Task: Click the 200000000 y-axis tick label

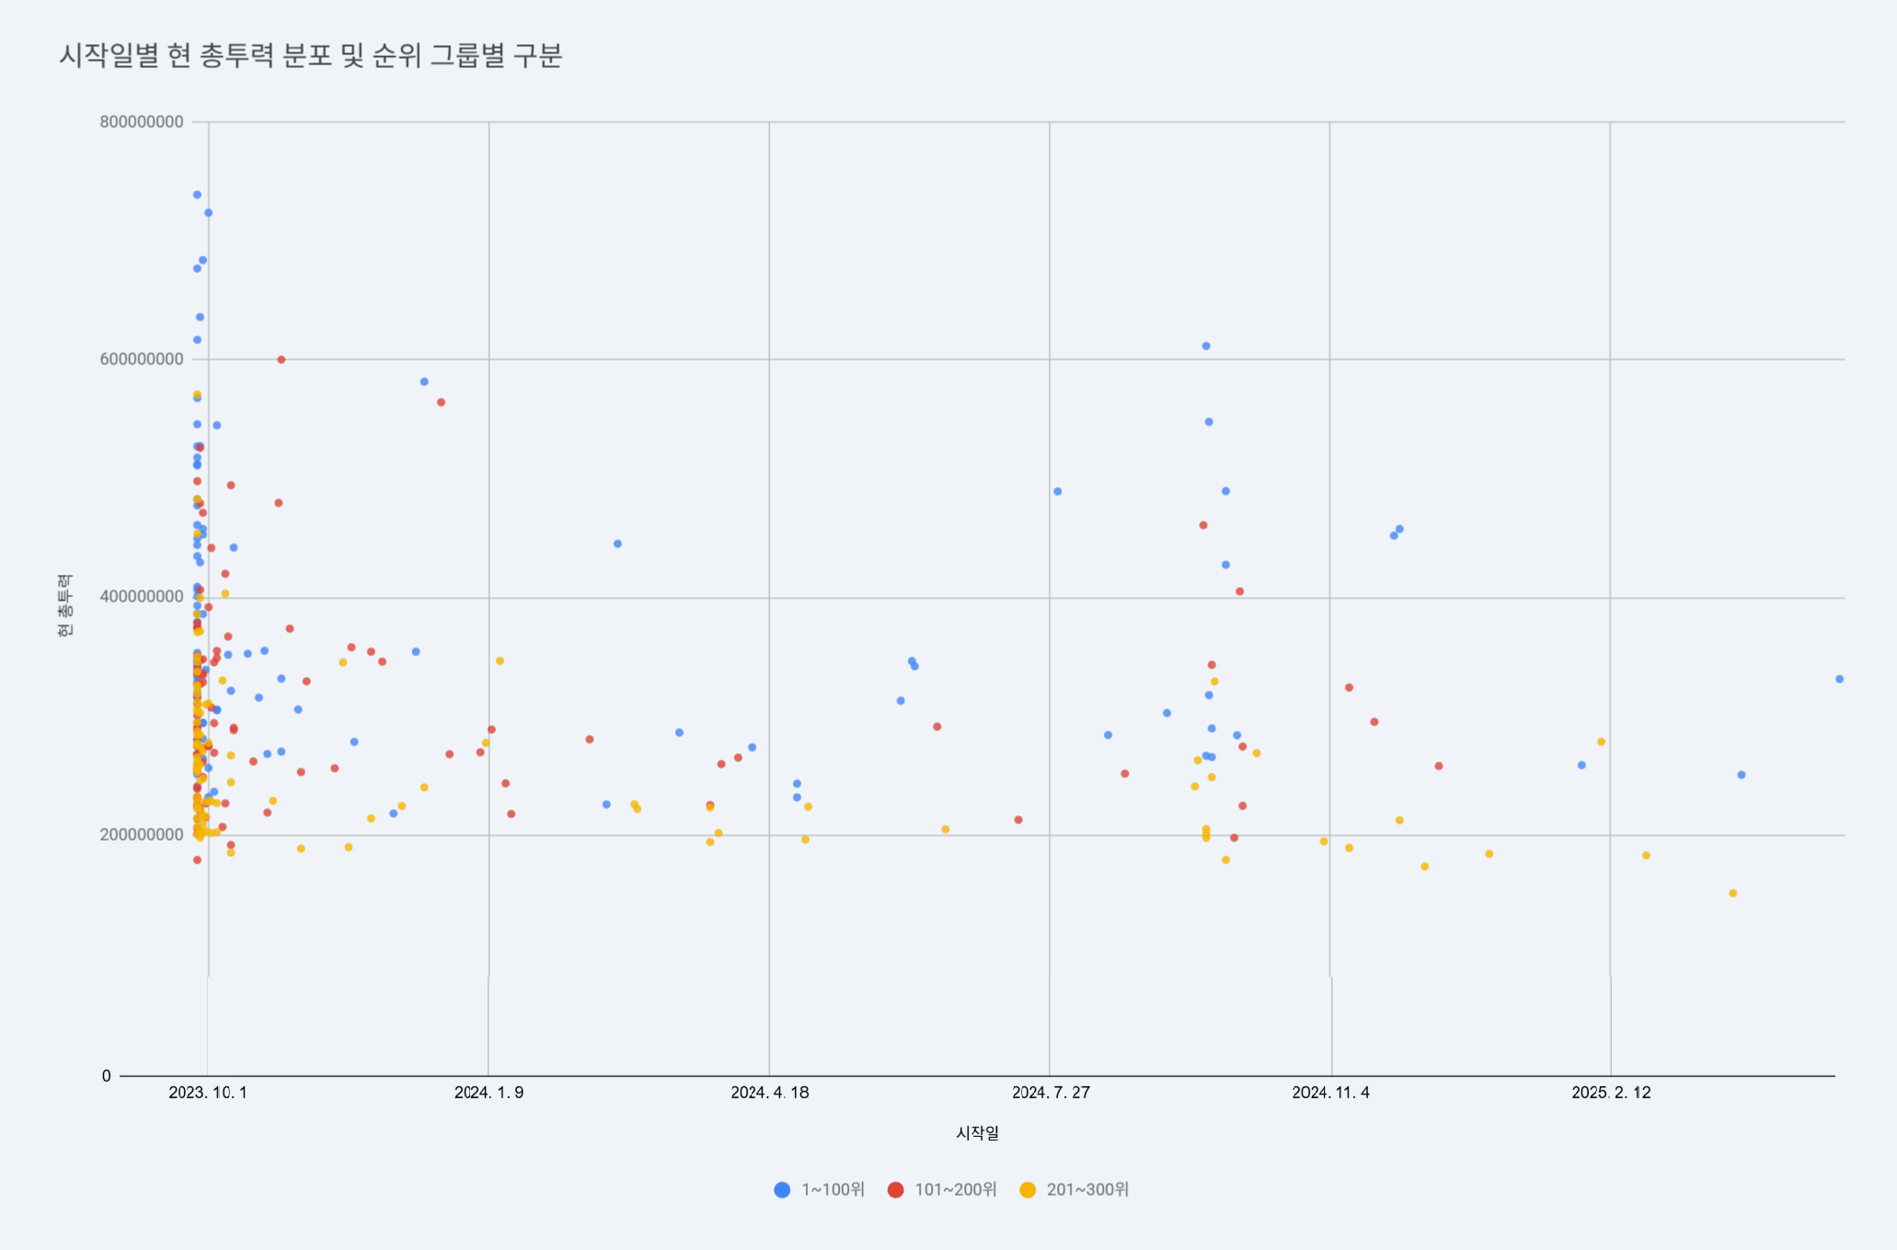Action: click(142, 835)
